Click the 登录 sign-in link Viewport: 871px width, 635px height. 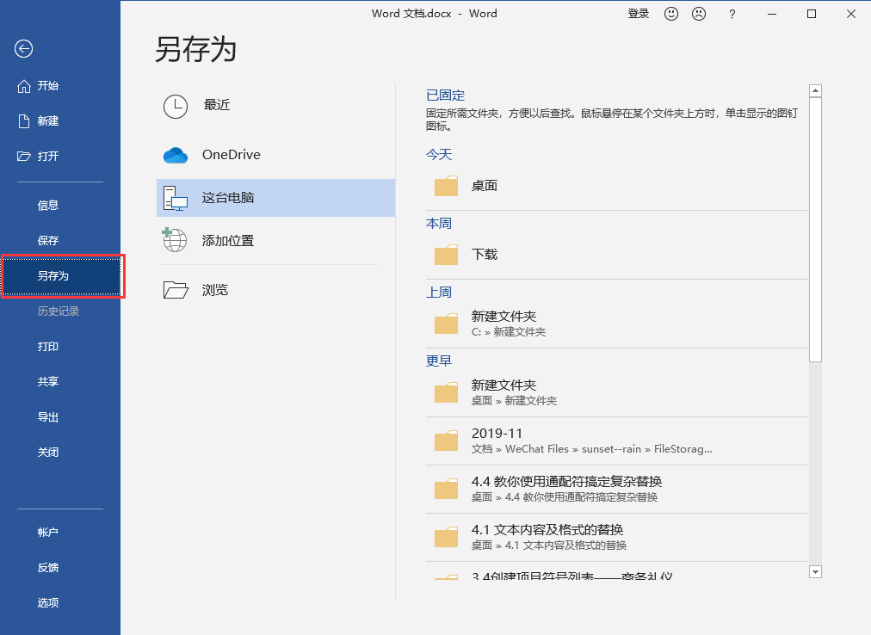(639, 14)
